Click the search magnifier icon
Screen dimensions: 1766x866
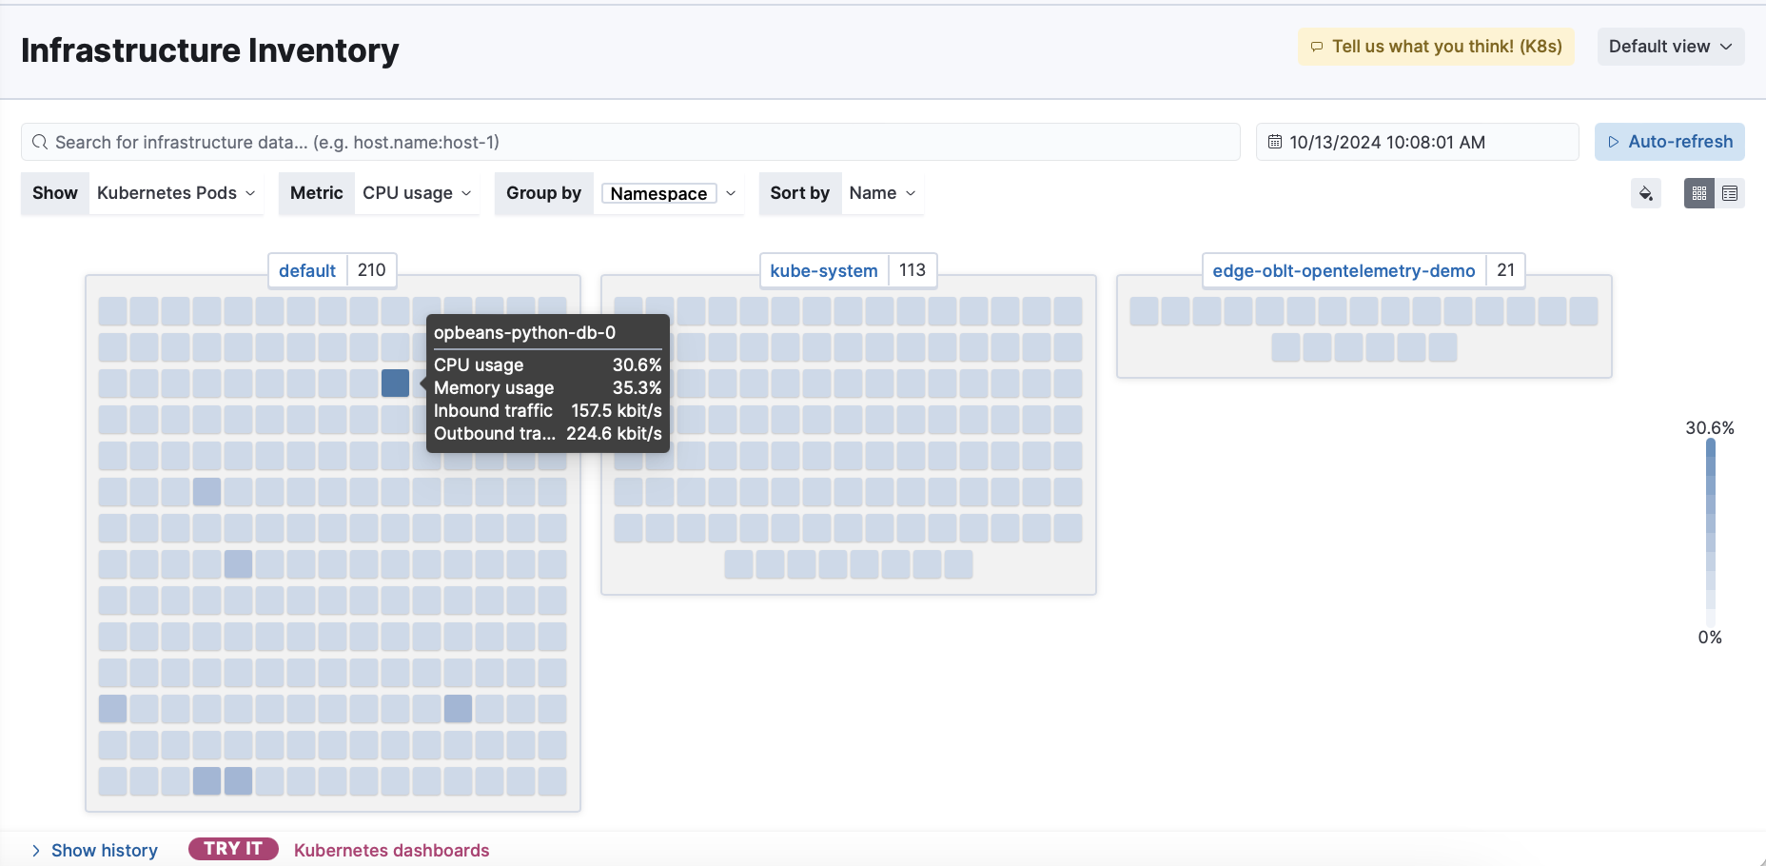click(x=40, y=143)
